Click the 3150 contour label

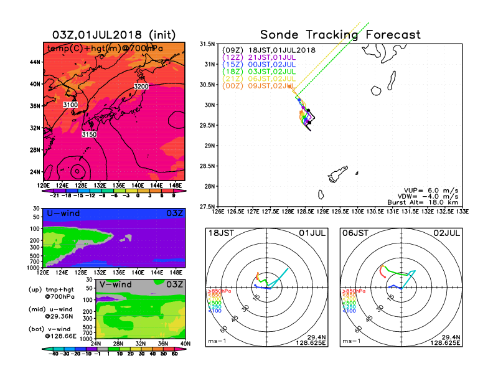89,134
